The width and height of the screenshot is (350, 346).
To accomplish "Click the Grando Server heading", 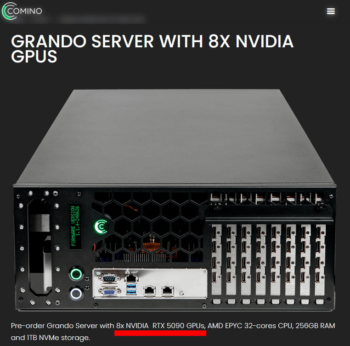I will pyautogui.click(x=152, y=48).
